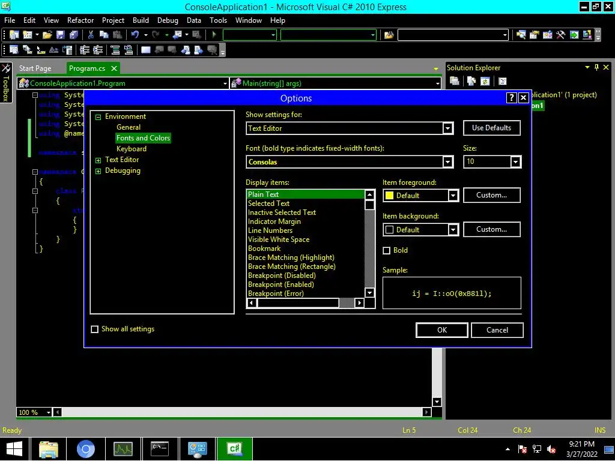Open the Main(string[] args) member dropdown
Screen dimensions: 615x461
pos(437,83)
